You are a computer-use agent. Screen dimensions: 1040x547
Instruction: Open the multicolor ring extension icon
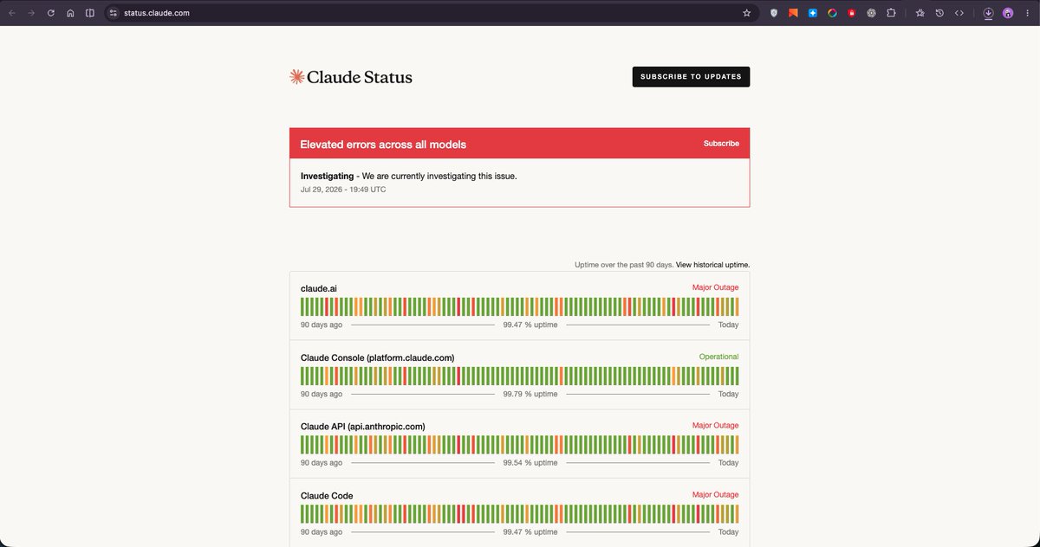click(832, 13)
